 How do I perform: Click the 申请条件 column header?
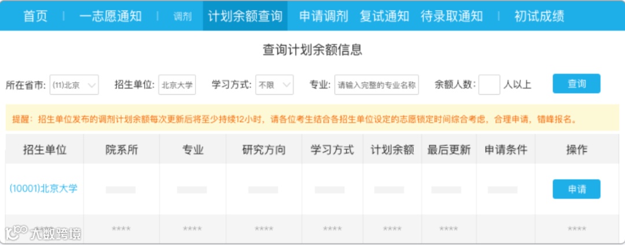(x=506, y=150)
